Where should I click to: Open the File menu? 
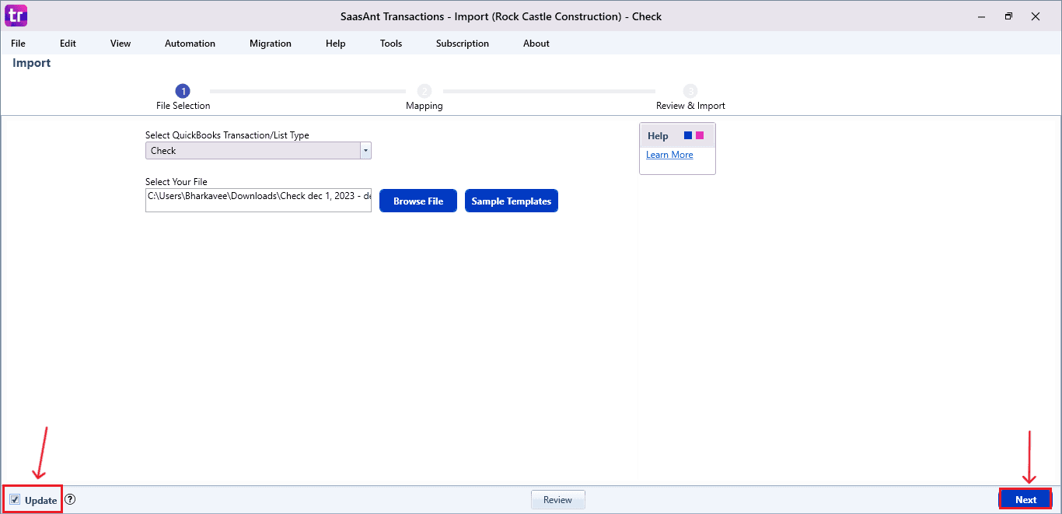[18, 44]
